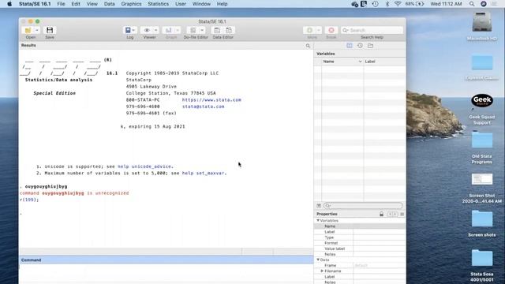Image resolution: width=505 pixels, height=284 pixels.
Task: Click the Variables Label column header
Action: pyautogui.click(x=384, y=62)
